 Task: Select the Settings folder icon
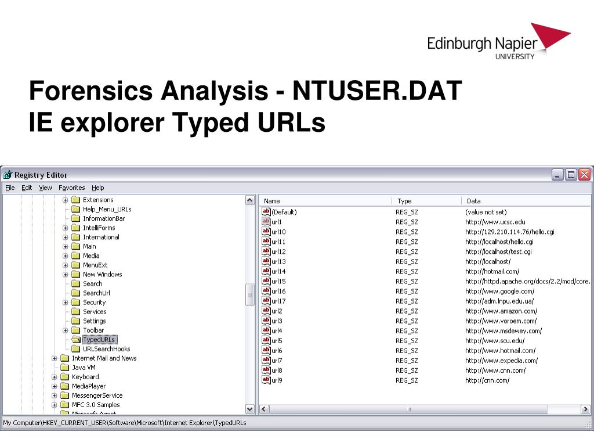pyautogui.click(x=76, y=321)
